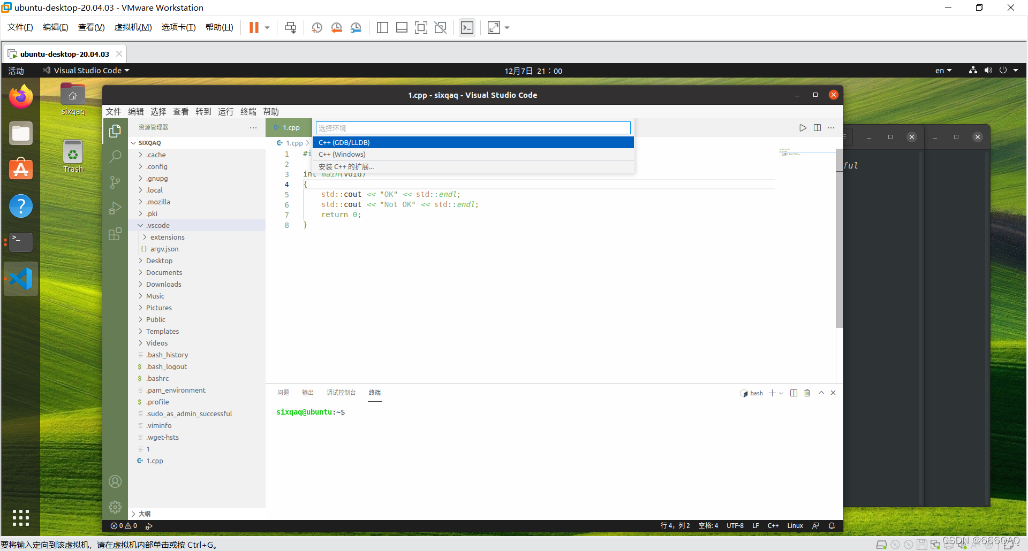Split the editor to the right

(x=817, y=128)
